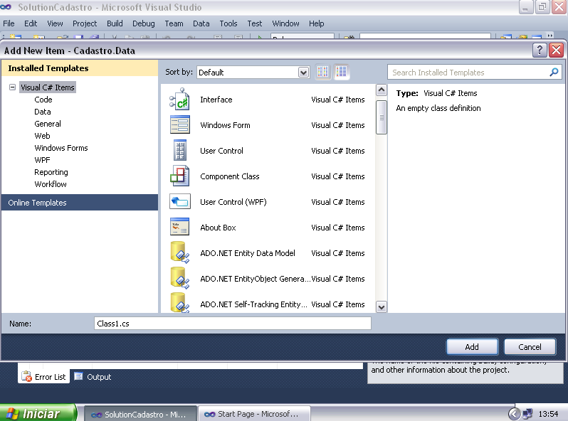This screenshot has width=568, height=421.
Task: Select the User Control template icon
Action: tap(179, 150)
